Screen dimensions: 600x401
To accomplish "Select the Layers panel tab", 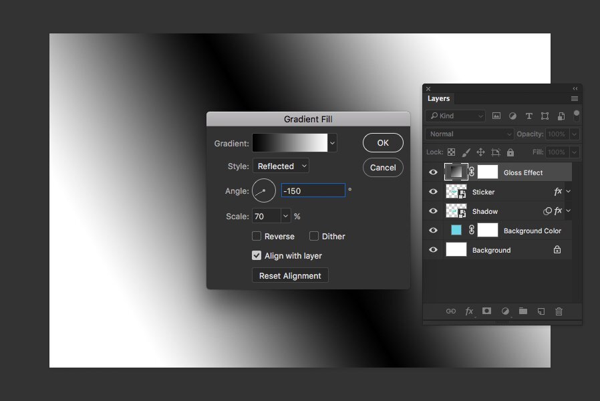I will click(438, 98).
